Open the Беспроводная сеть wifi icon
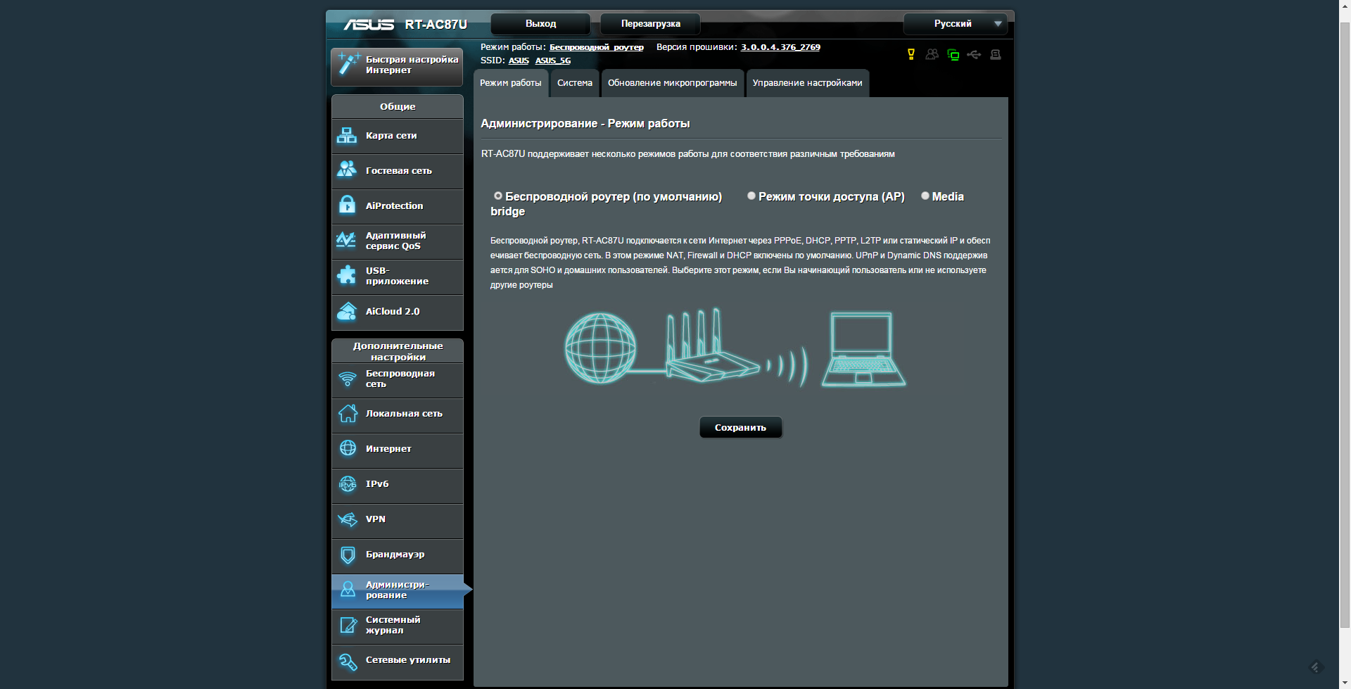Image resolution: width=1351 pixels, height=689 pixels. [348, 379]
